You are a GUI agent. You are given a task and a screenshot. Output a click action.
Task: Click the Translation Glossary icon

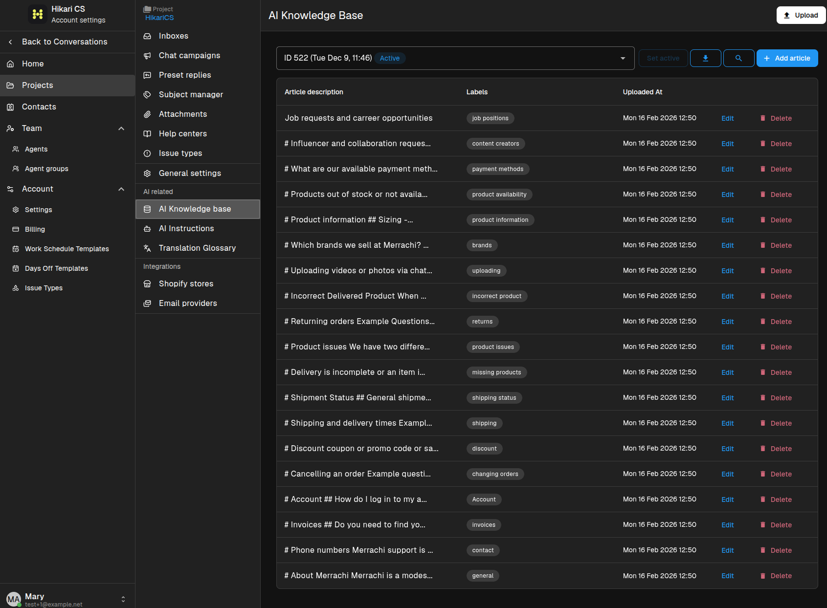(147, 248)
